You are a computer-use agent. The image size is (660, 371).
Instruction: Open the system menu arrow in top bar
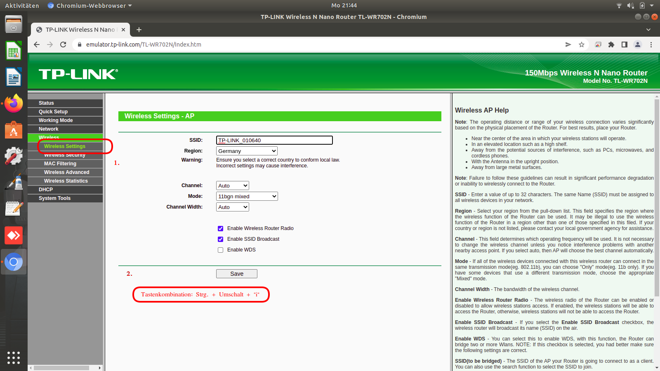652,5
